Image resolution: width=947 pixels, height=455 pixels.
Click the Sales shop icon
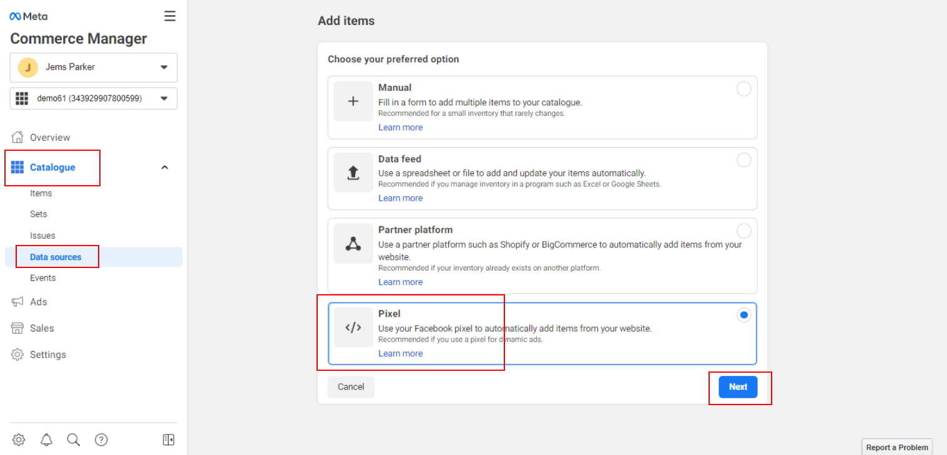(17, 328)
